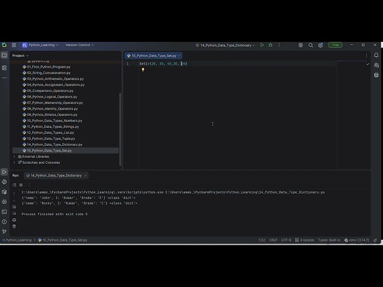
Task: Open AI chat tool window on right
Action: click(376, 65)
